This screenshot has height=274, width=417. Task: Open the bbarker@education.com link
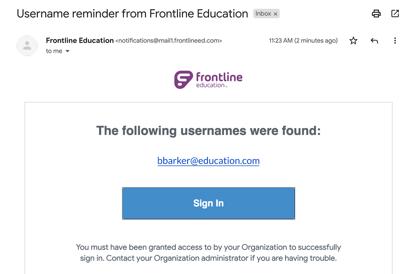[208, 161]
